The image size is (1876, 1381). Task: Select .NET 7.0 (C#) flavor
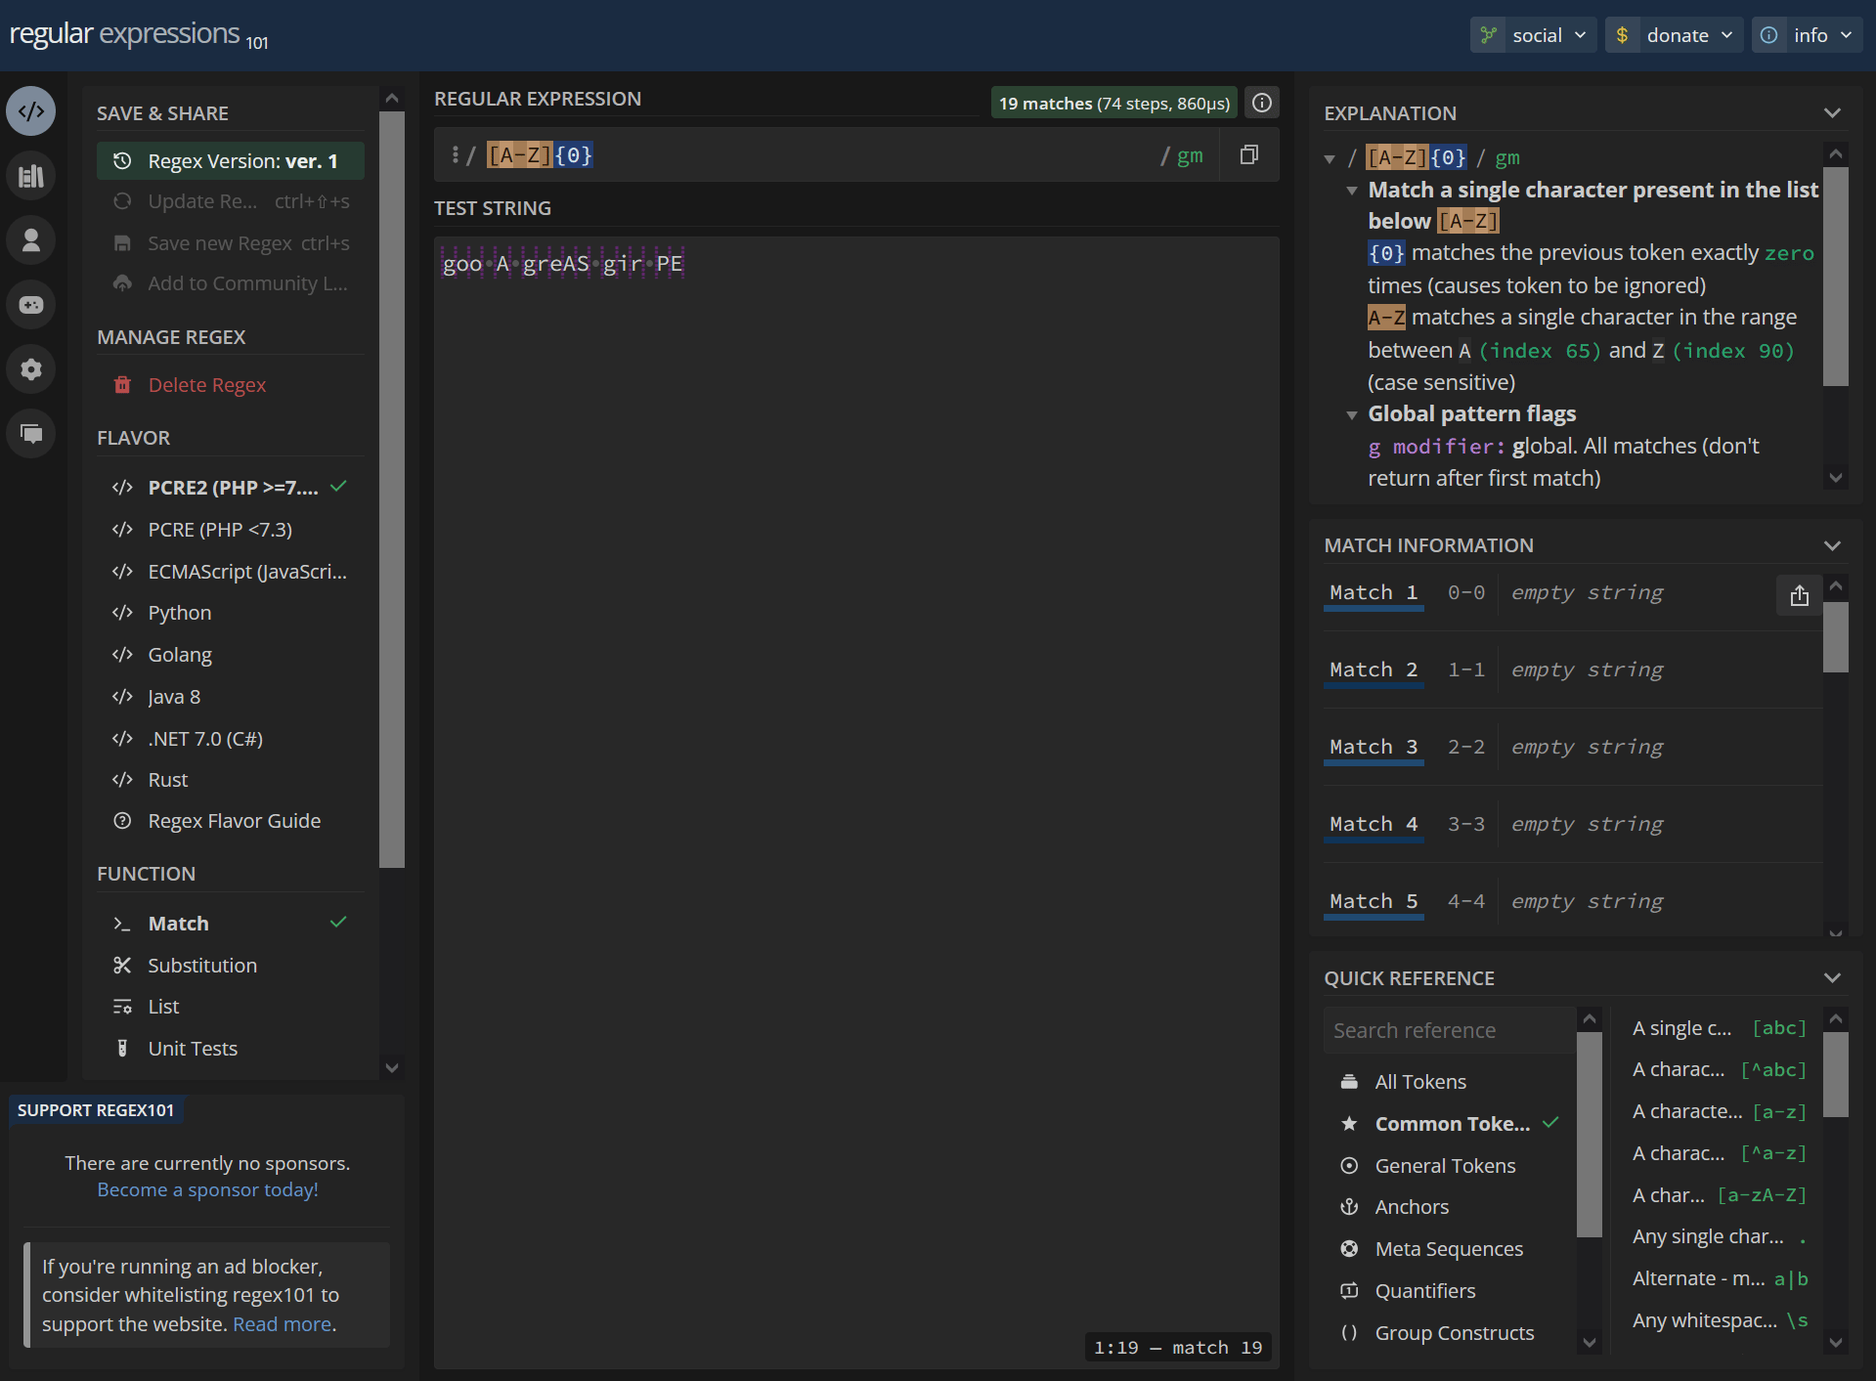230,739
